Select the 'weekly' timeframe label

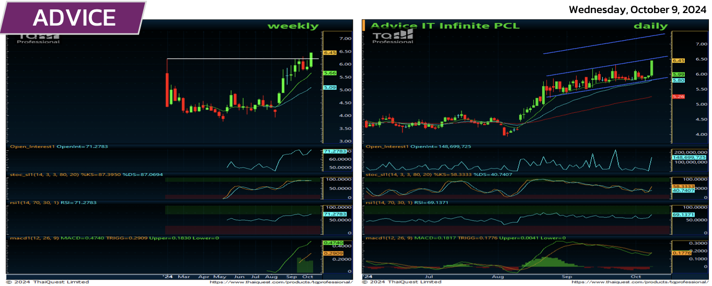point(293,26)
